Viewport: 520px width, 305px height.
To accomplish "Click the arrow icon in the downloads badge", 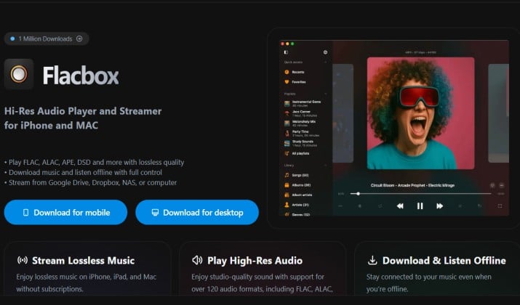I will click(79, 38).
